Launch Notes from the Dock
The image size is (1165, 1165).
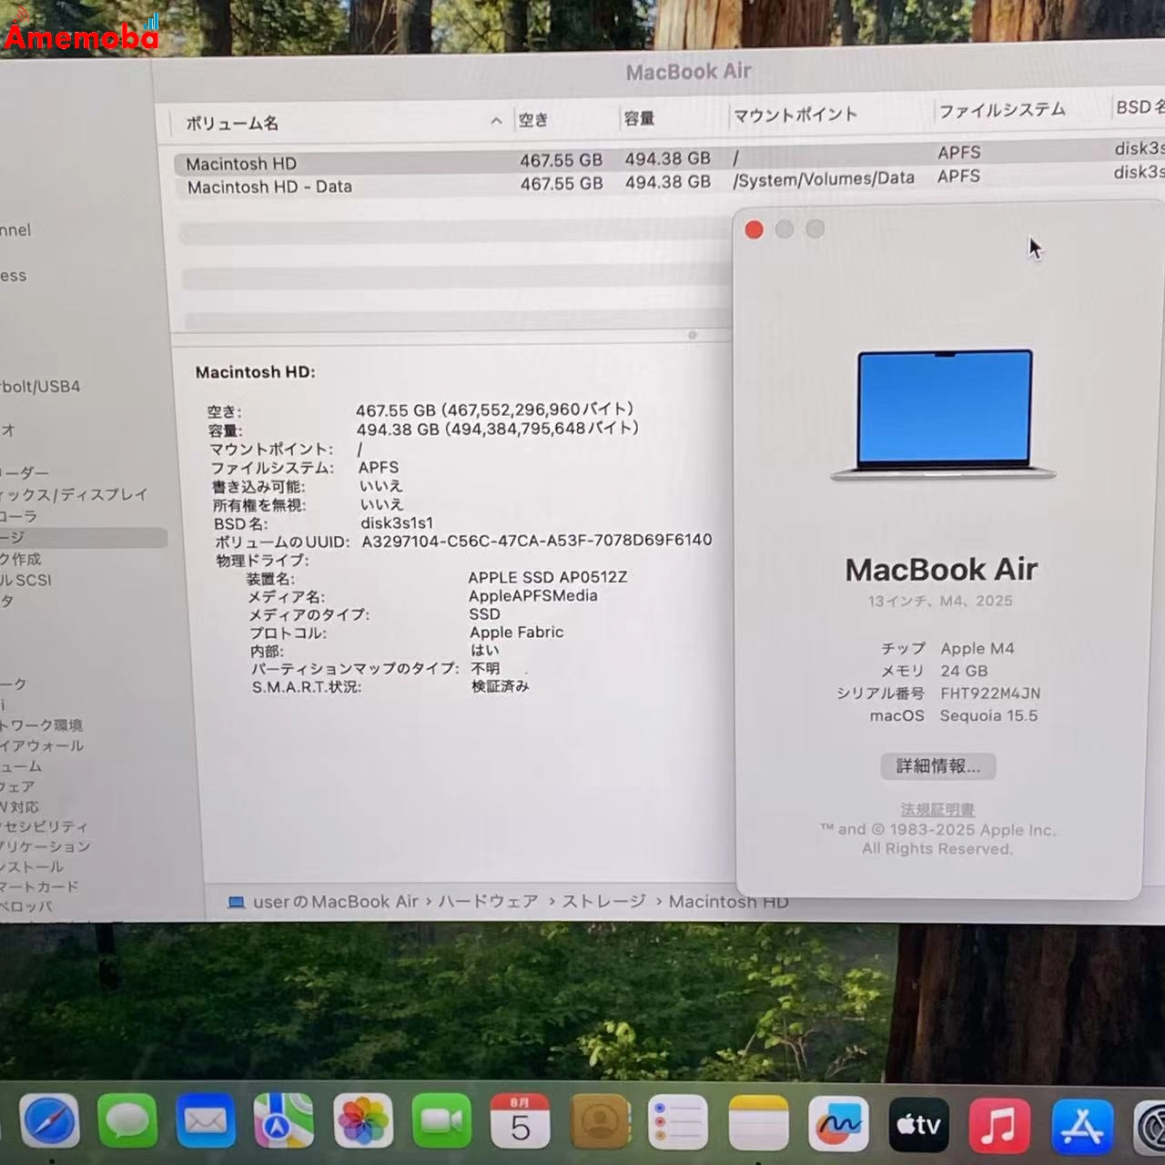[758, 1121]
